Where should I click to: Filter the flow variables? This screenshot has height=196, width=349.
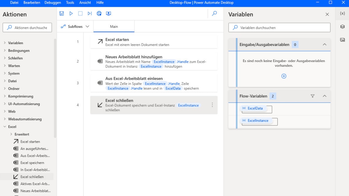pos(312,96)
